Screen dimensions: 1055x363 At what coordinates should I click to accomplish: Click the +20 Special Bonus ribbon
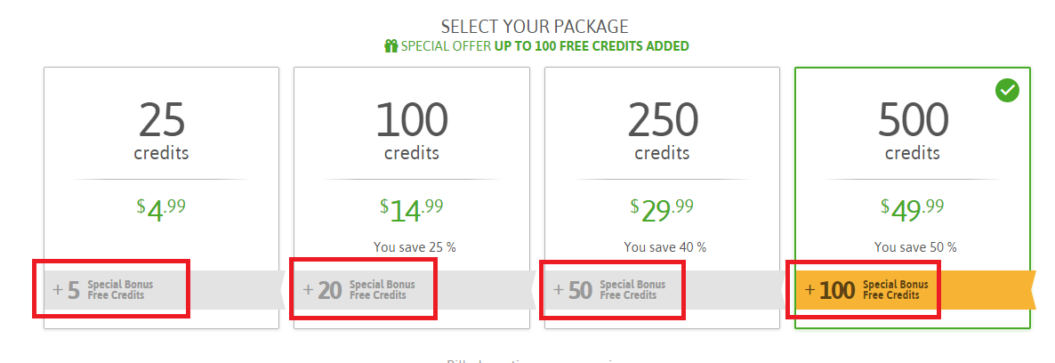click(361, 289)
